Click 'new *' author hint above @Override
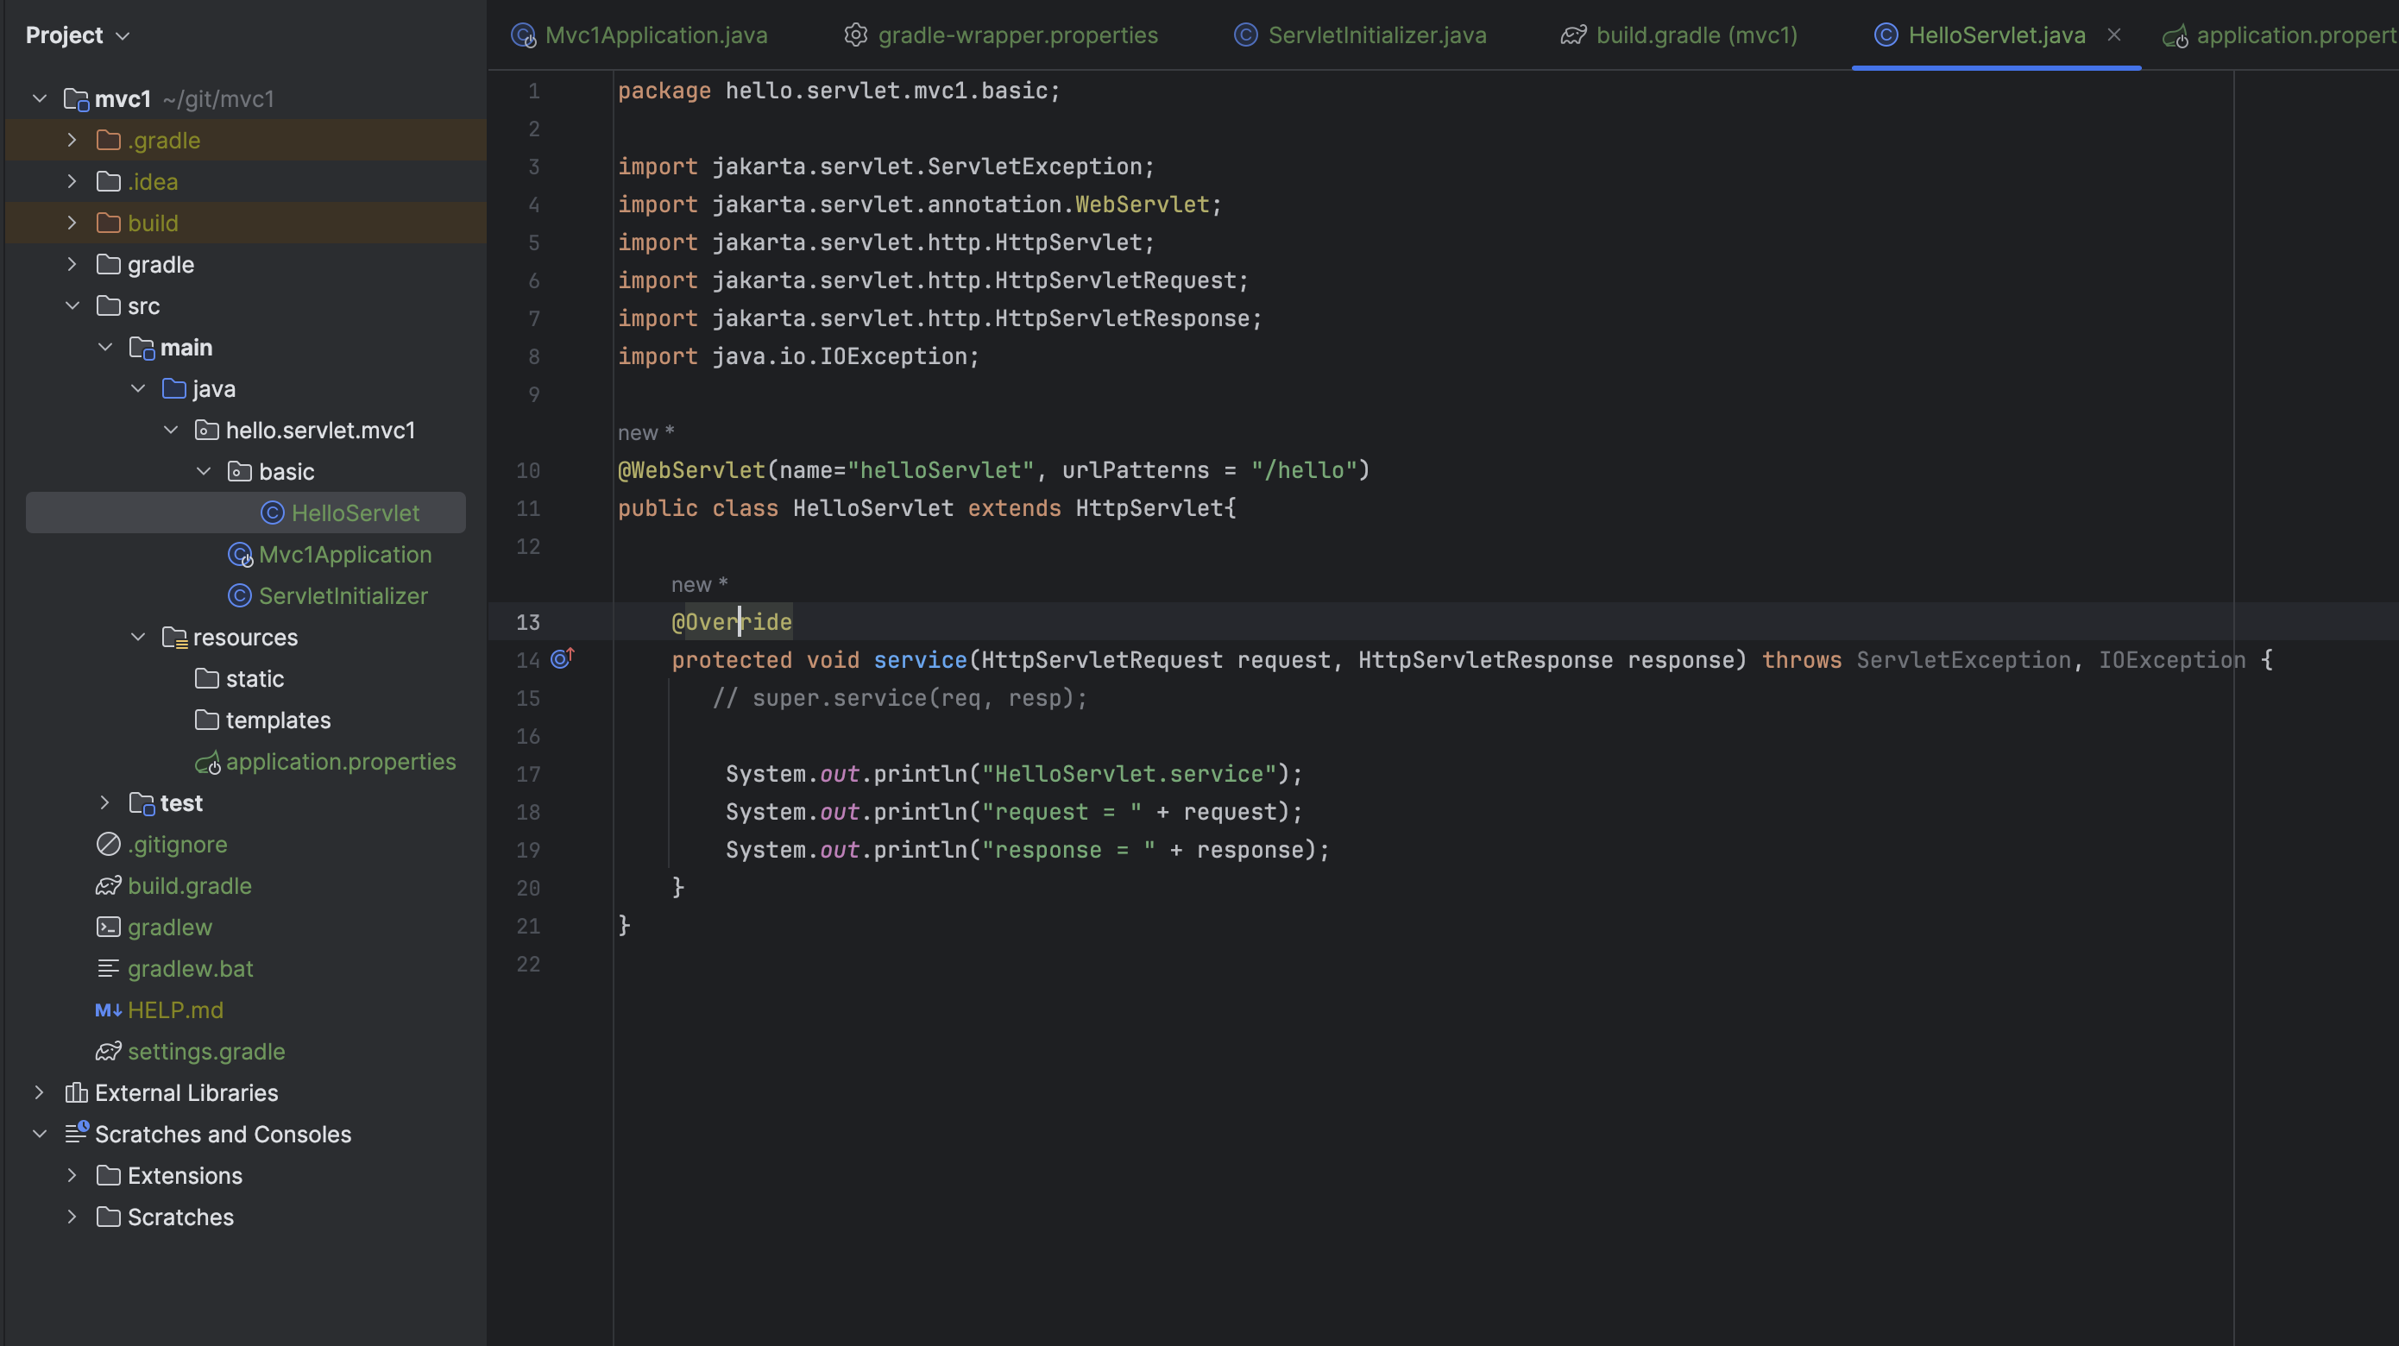Viewport: 2399px width, 1346px height. 699,585
